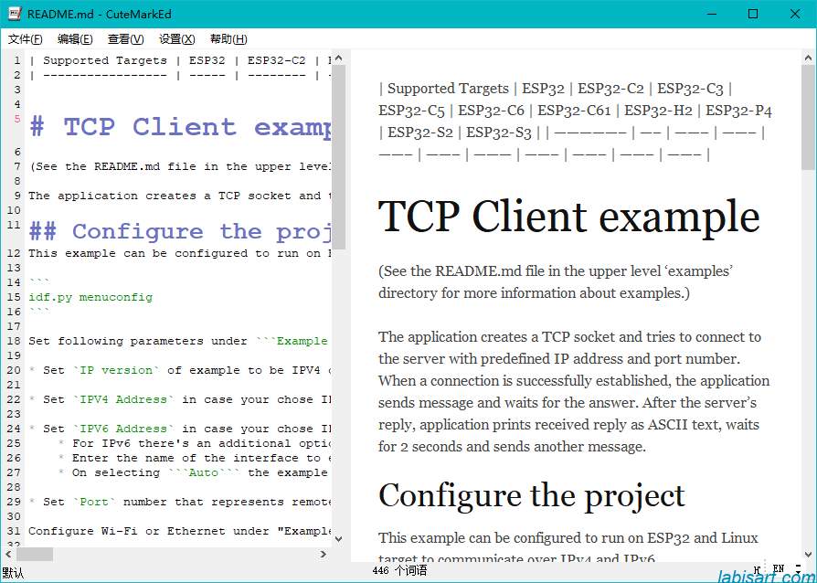Click the preview pane vertical scrollbar thumb
This screenshot has height=583, width=817.
[808, 117]
